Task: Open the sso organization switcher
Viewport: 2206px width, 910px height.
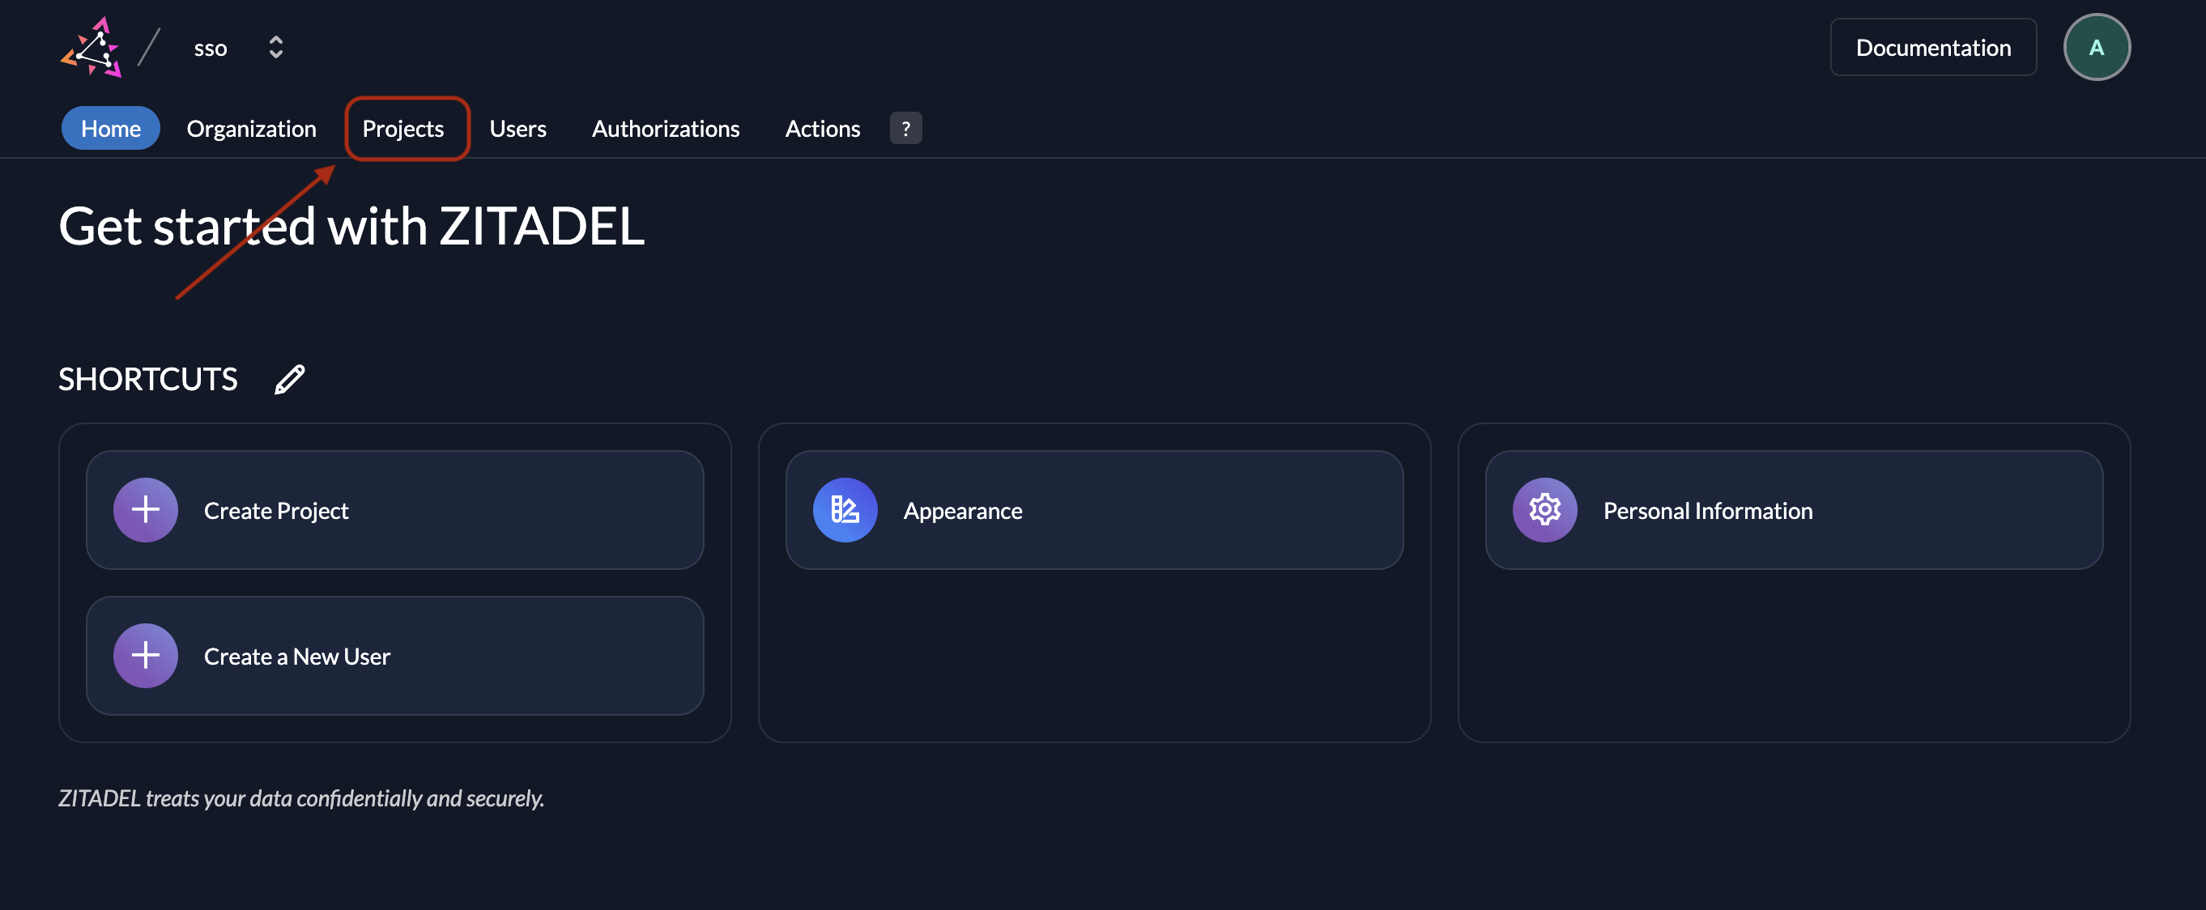Action: (210, 47)
